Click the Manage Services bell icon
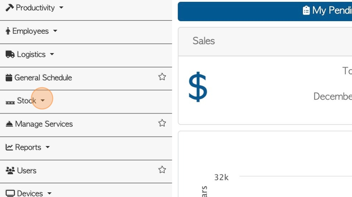Viewport: 352px width, 197px height. point(9,124)
